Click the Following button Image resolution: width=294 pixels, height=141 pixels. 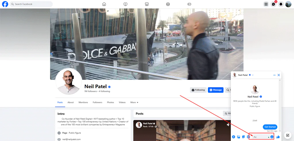(x=198, y=90)
